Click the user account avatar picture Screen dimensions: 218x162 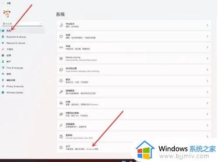[7, 14]
